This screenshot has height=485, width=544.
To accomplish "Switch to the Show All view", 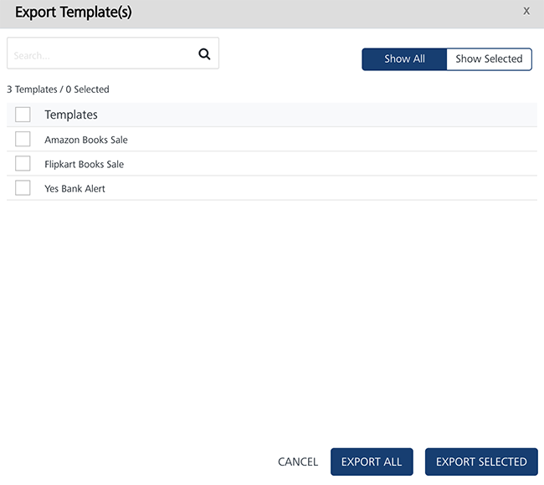I will point(404,59).
